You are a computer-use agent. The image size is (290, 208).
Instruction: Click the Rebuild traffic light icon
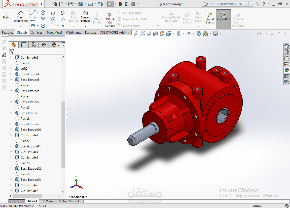coord(120,4)
